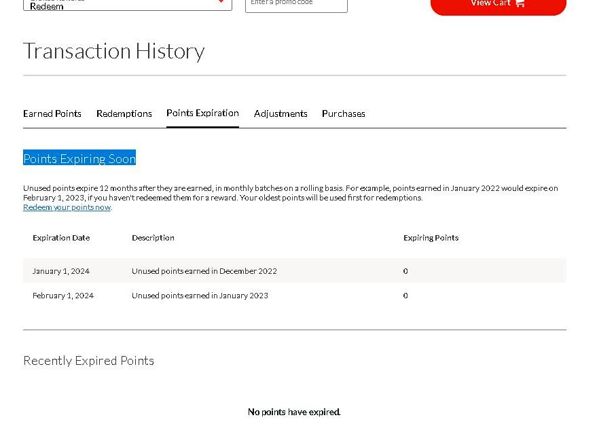Select the Points Expiration tab
The height and width of the screenshot is (424, 597).
point(202,113)
